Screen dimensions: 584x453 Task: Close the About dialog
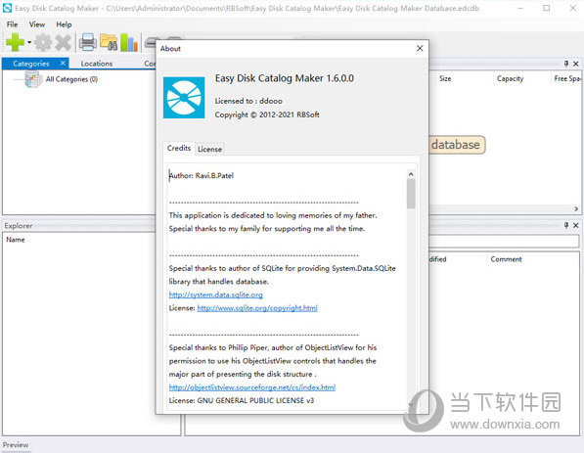click(420, 48)
